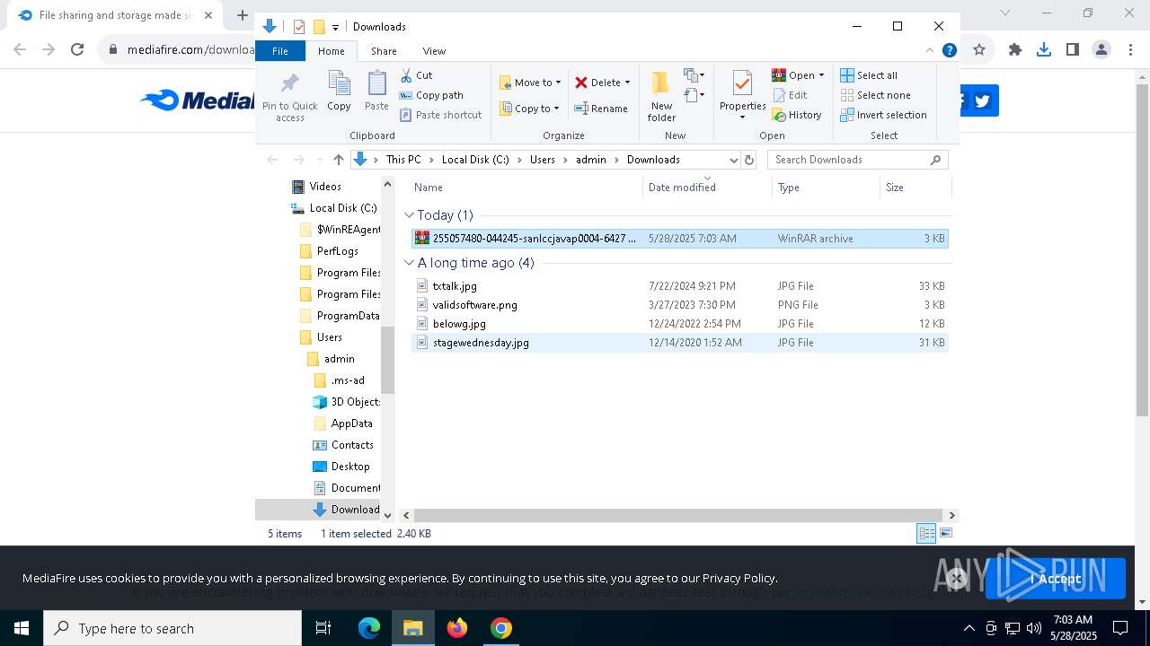Click New folder icon in Quick Access Toolbar
1150x646 pixels.
point(319,27)
